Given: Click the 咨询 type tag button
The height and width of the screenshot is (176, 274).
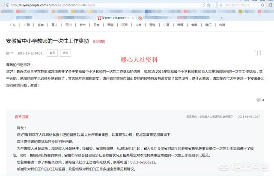Looking at the screenshot, I should click(x=66, y=53).
